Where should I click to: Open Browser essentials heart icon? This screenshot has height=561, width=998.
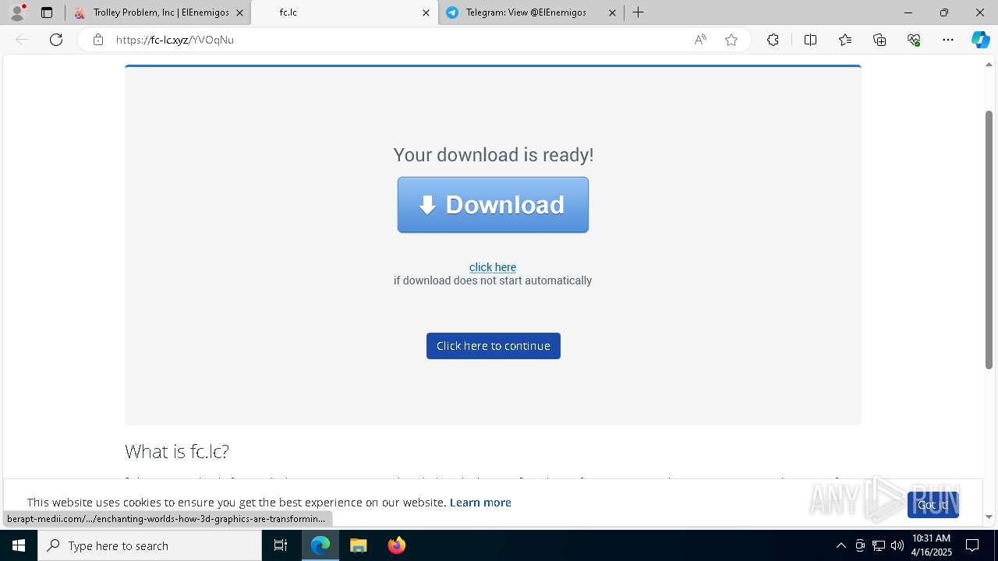[914, 40]
